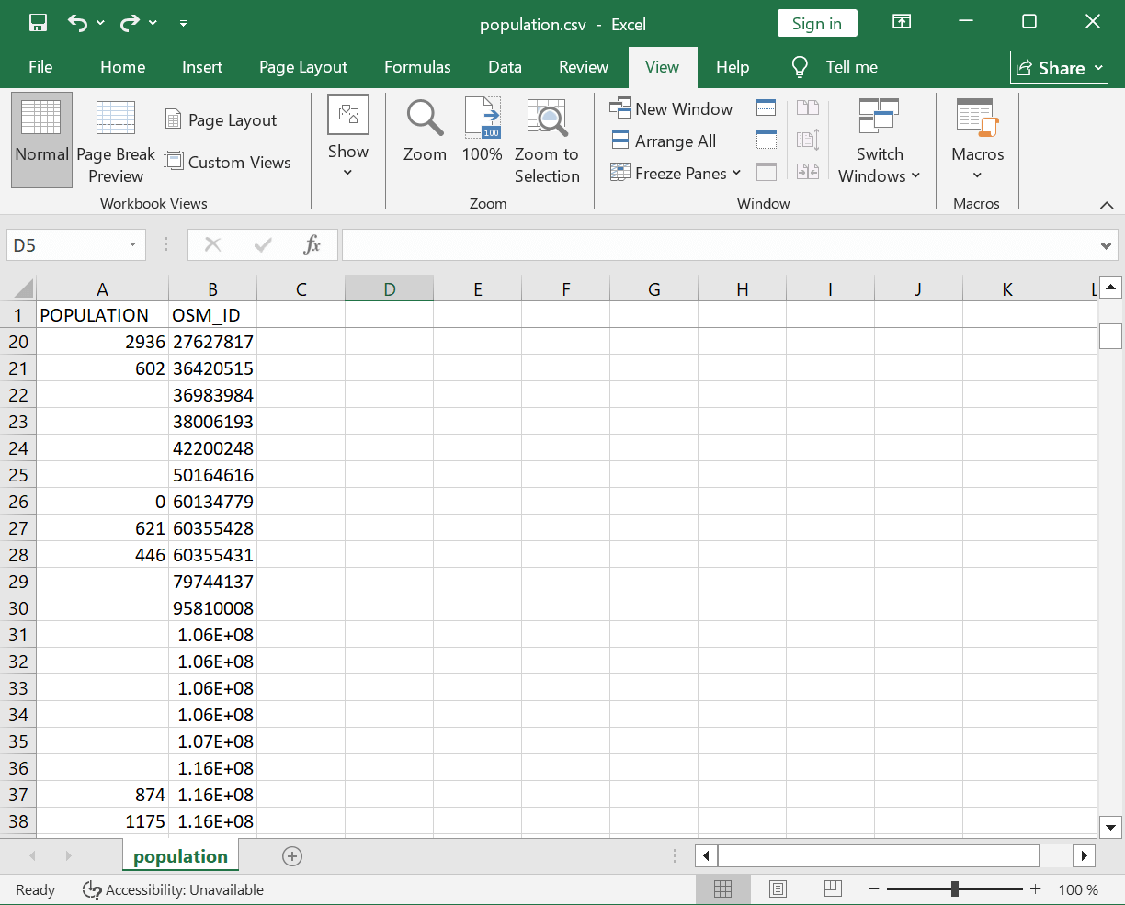1125x905 pixels.
Task: Click the Share button
Action: (1059, 68)
